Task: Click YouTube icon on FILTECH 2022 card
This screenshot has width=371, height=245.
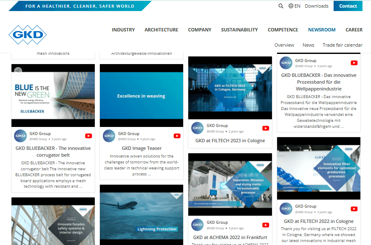Action: point(354,209)
